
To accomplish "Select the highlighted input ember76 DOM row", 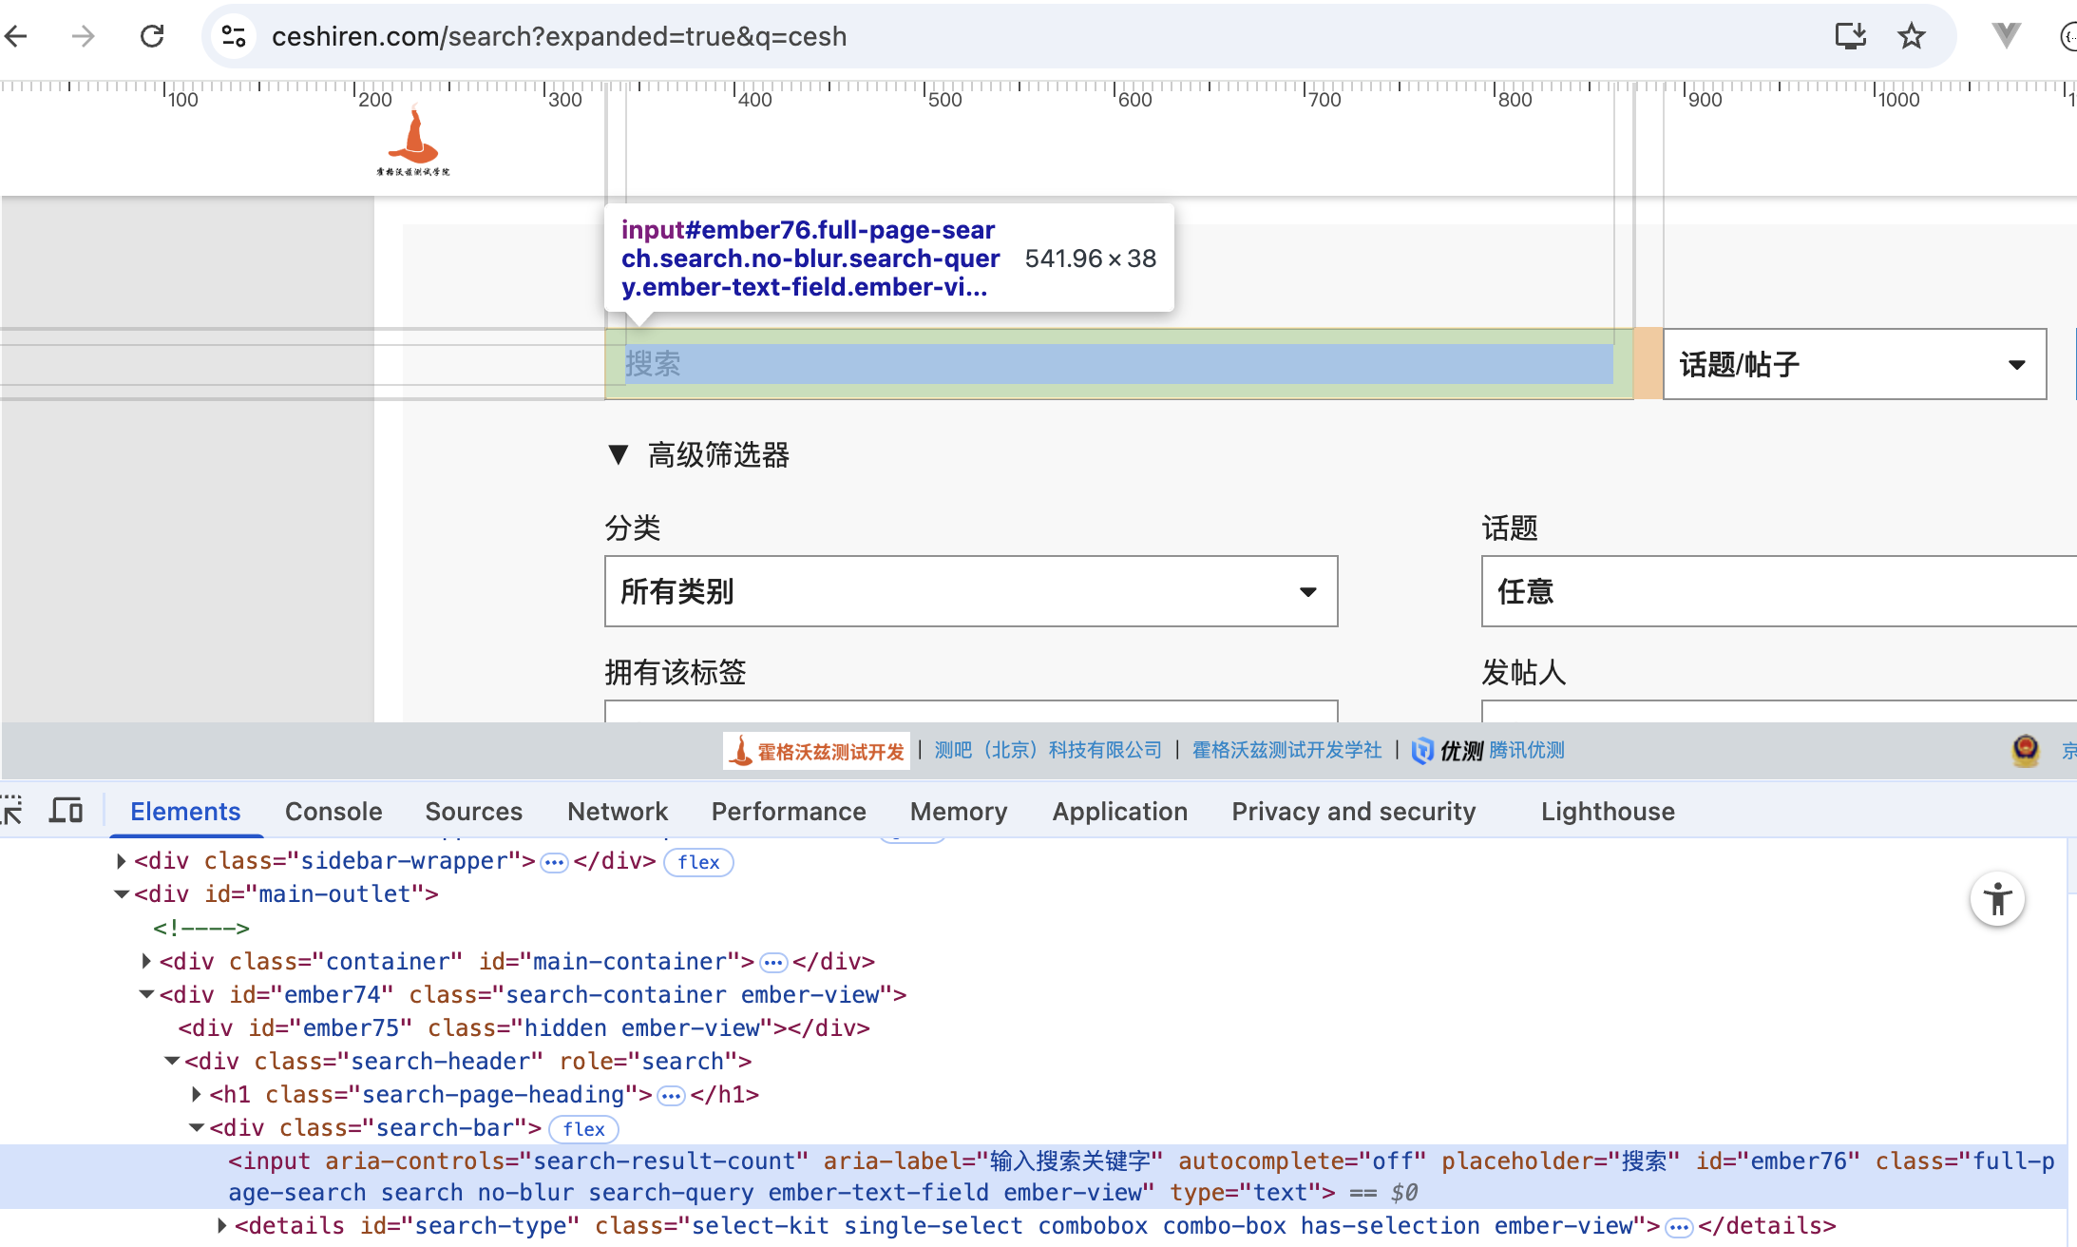I will (1034, 1177).
